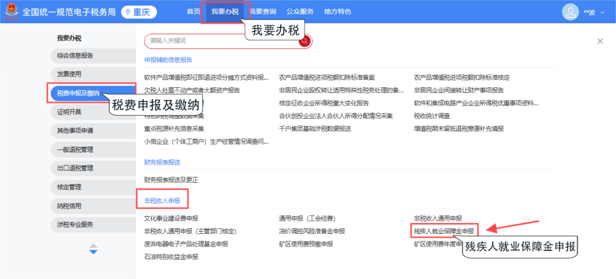Screen dimensions: 616x279
Task: Select 一般退税管理 in the sidebar
Action: (93, 149)
